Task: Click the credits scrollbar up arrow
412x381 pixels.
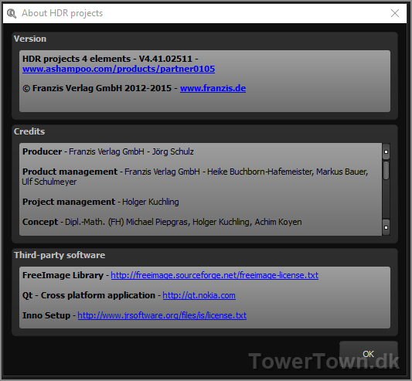Action: point(386,151)
